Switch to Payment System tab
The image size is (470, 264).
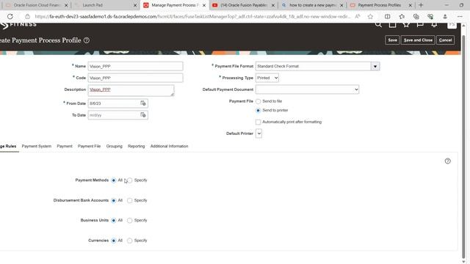point(36,146)
